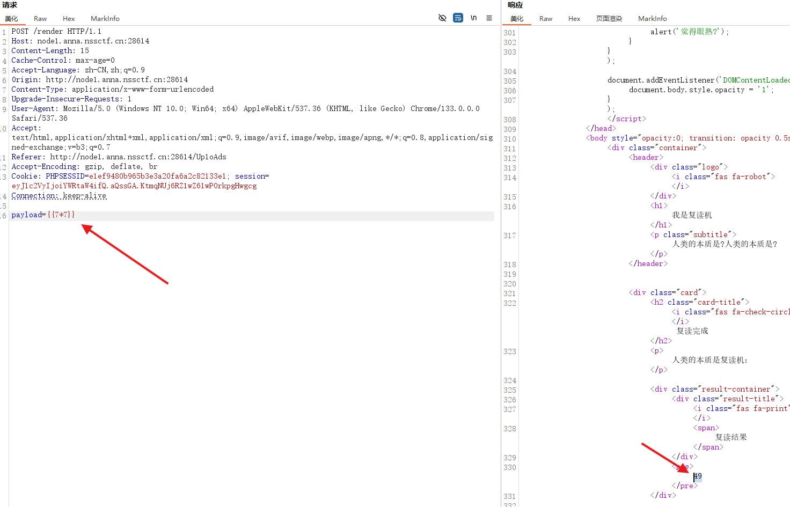Toggle the crossed-out eye icon in request panel

click(442, 18)
